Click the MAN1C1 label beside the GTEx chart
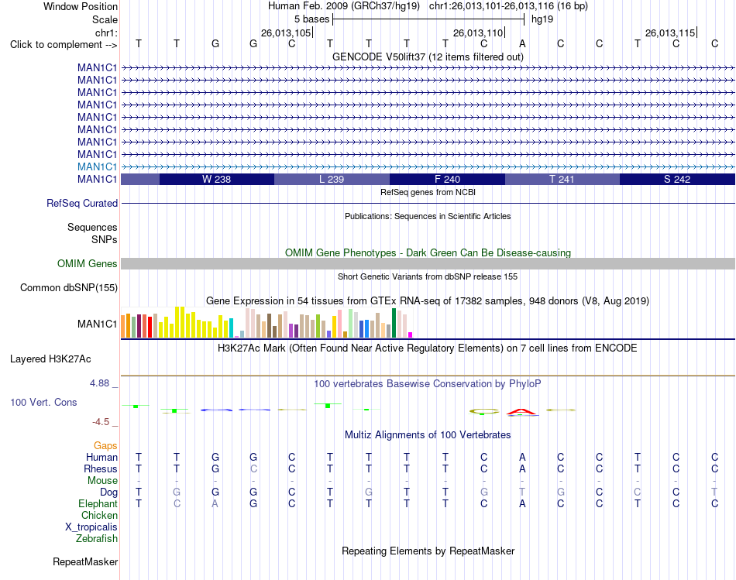Screen dimensions: 736x580 point(97,324)
